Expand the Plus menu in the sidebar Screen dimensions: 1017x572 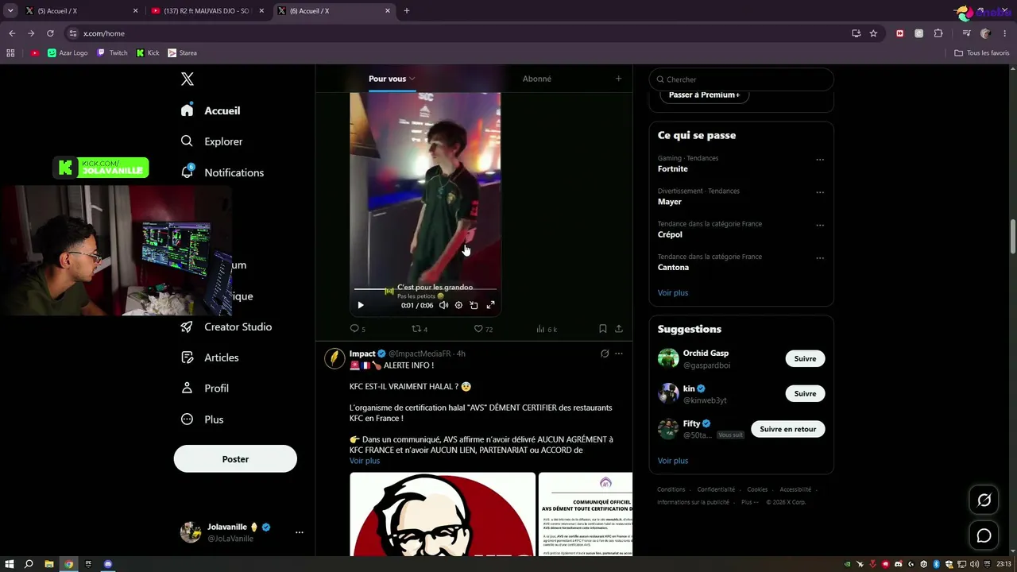tap(202, 419)
